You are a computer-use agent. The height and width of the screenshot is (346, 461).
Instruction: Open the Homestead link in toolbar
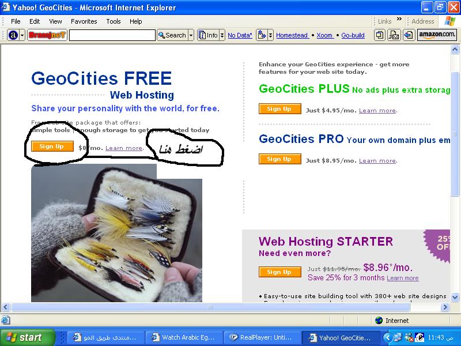292,35
